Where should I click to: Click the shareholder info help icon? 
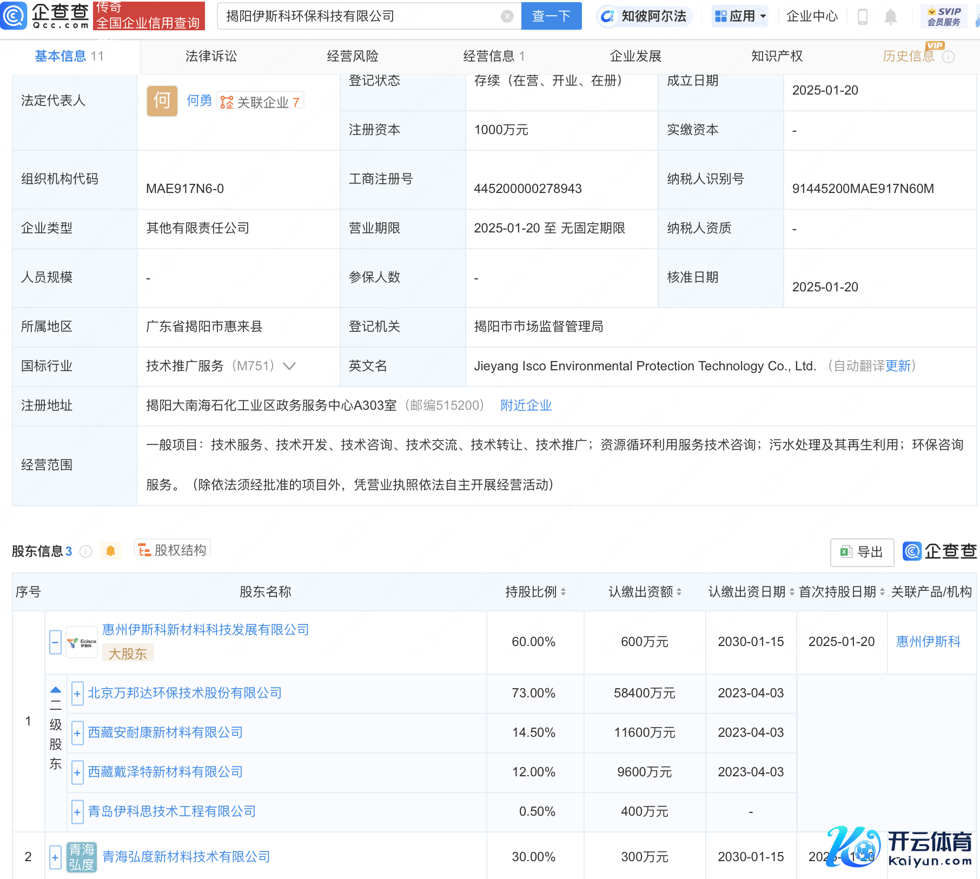tap(85, 551)
